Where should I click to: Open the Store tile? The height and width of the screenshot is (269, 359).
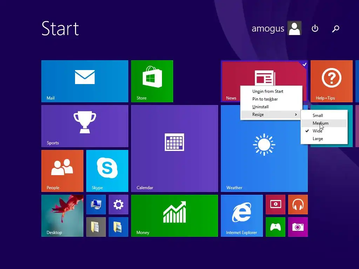(x=152, y=81)
